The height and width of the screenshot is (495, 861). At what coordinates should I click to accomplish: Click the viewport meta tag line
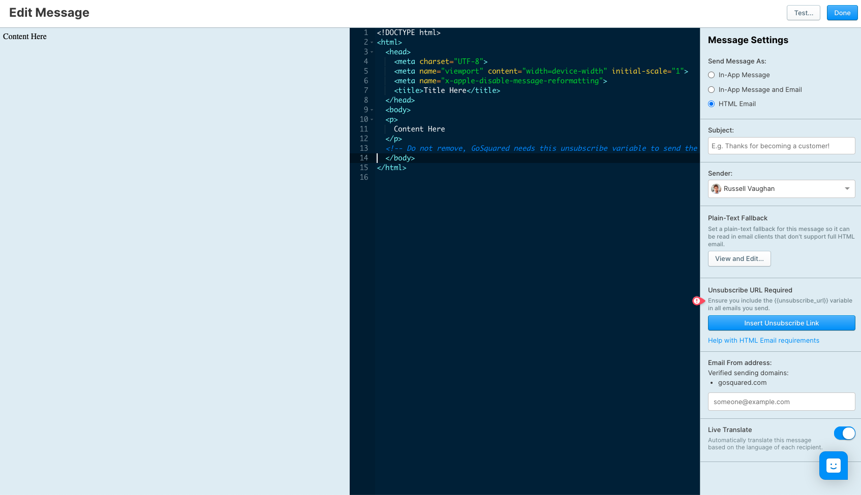pos(541,71)
